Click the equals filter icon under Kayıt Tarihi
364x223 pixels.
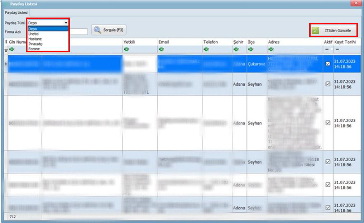point(337,49)
